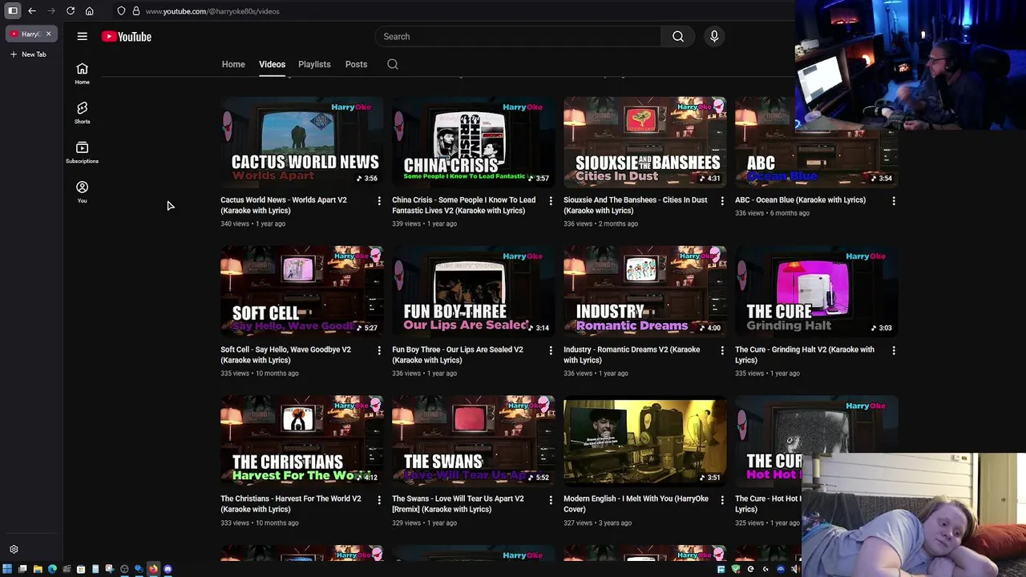Open China Crisis - Some People I Know title
This screenshot has height=577, width=1026.
(463, 205)
